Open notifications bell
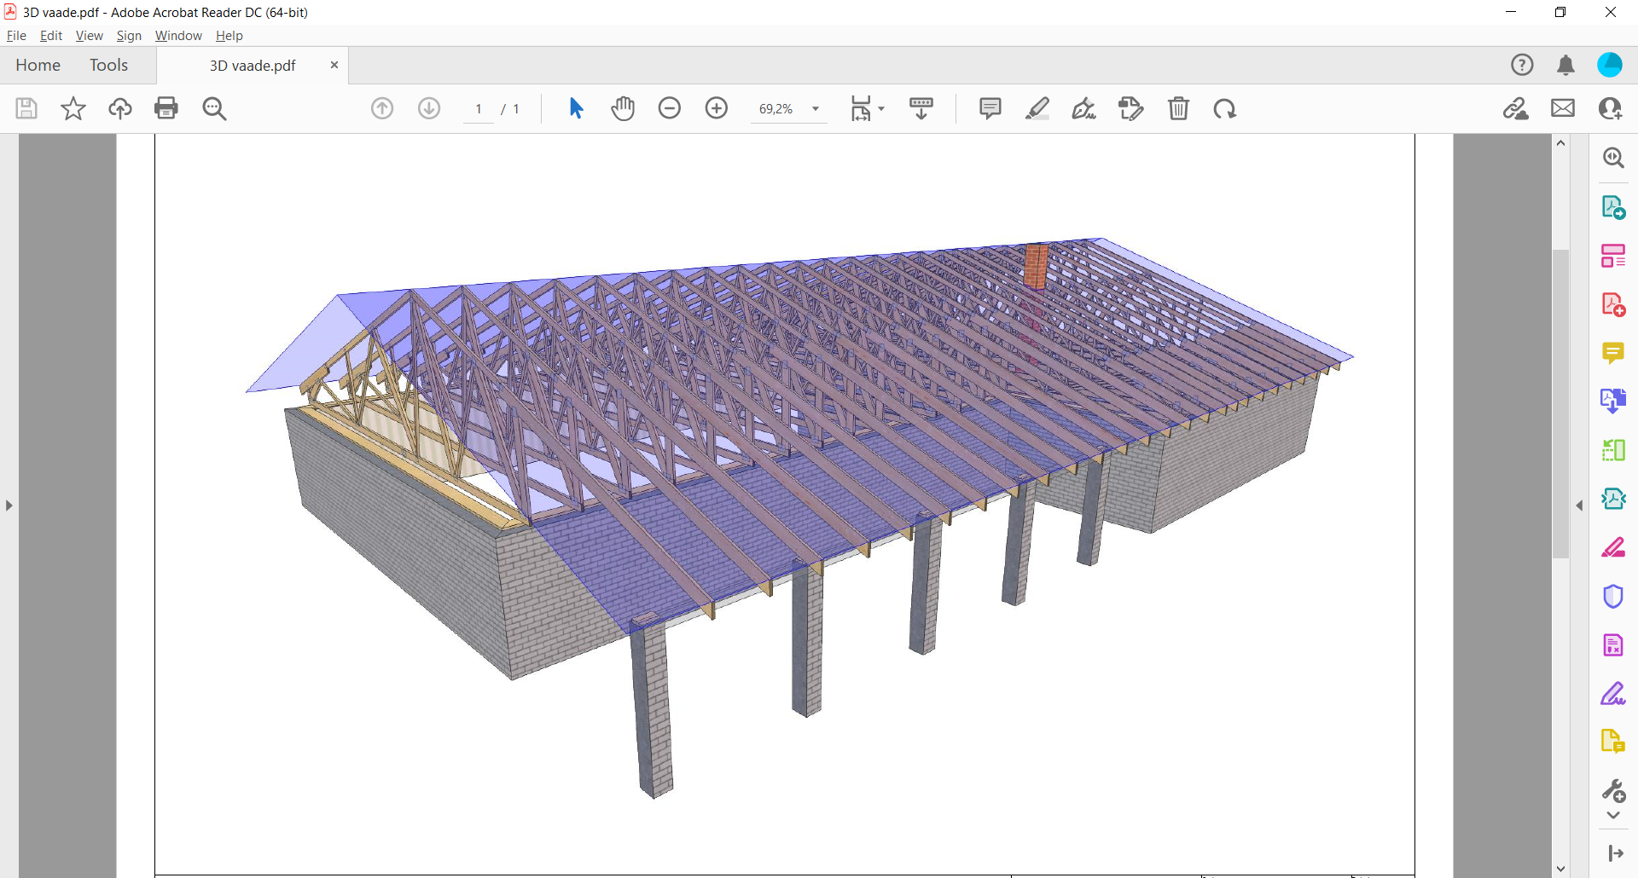1638x878 pixels. coord(1565,66)
